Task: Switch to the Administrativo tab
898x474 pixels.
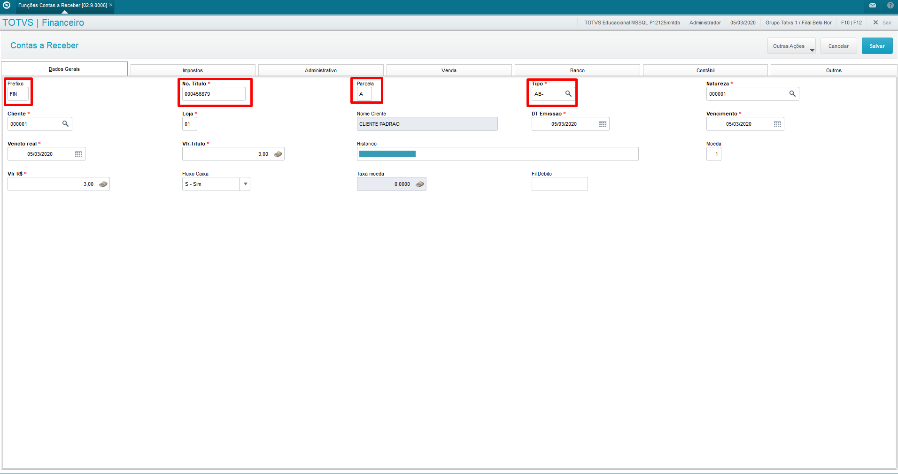Action: [x=321, y=70]
